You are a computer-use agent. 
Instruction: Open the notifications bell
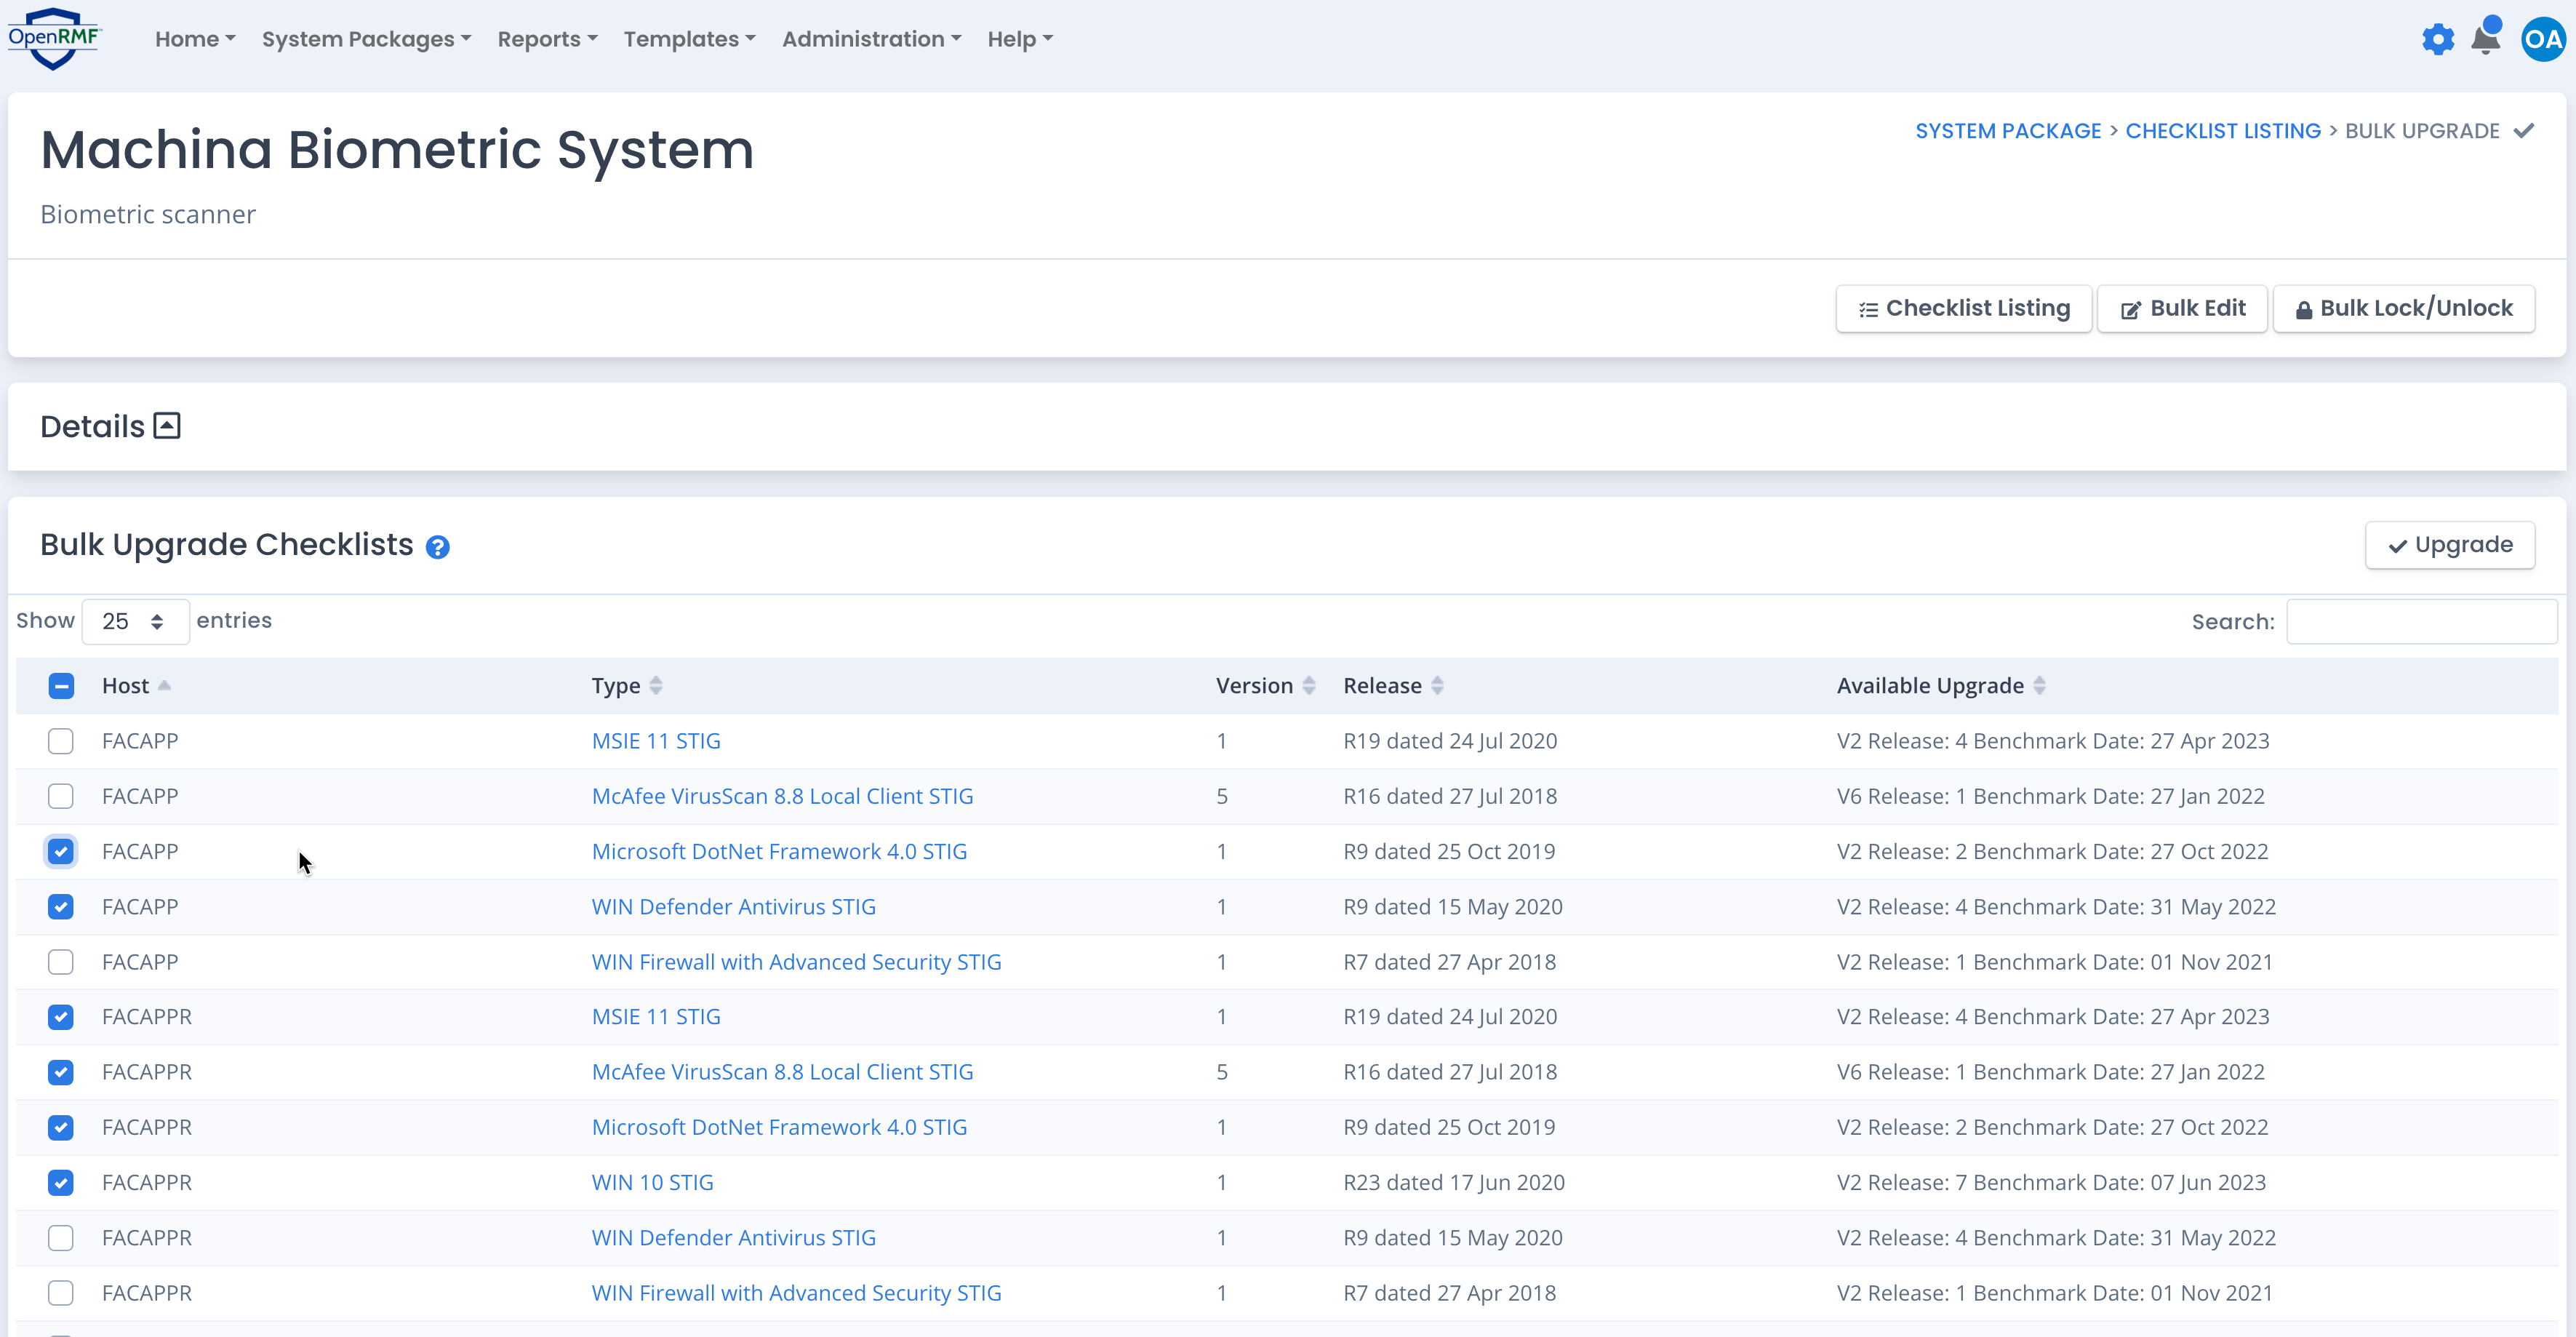(2485, 38)
